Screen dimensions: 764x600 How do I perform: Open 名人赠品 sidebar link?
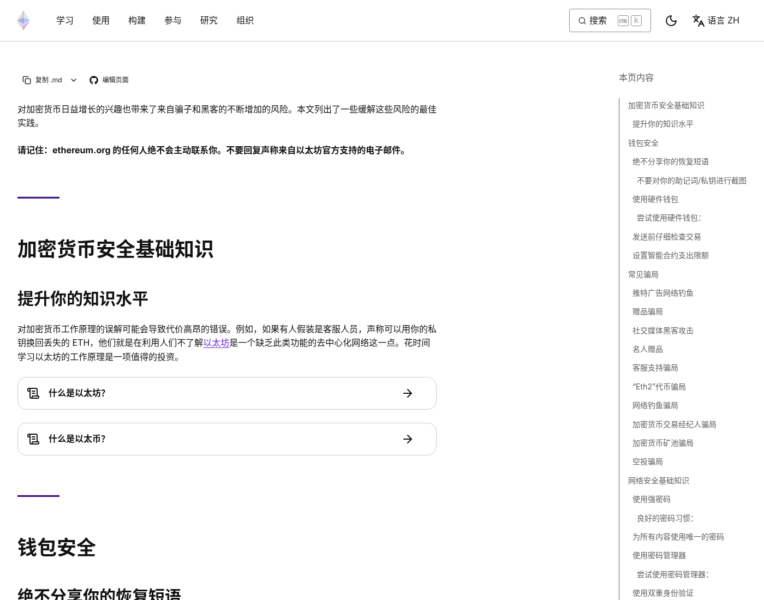pyautogui.click(x=647, y=350)
